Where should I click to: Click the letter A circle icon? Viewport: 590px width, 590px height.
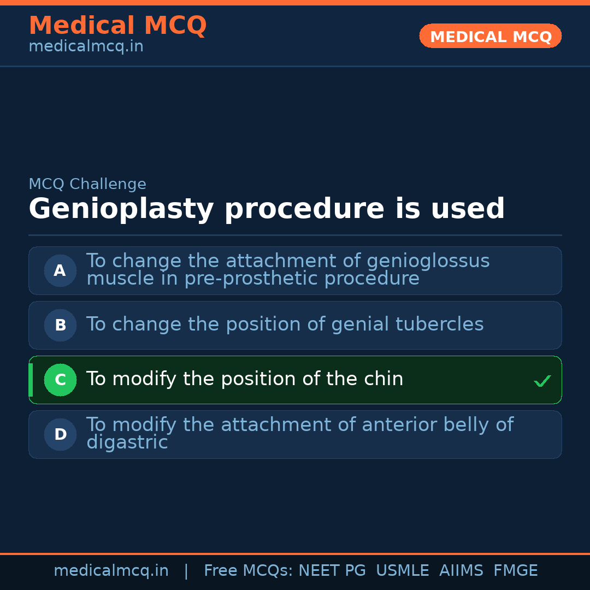(60, 270)
